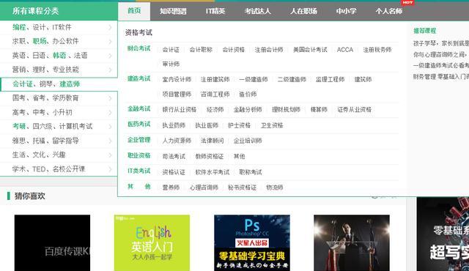Open the Photoshop CC course thumbnail
469x271 pixels.
(x=252, y=243)
